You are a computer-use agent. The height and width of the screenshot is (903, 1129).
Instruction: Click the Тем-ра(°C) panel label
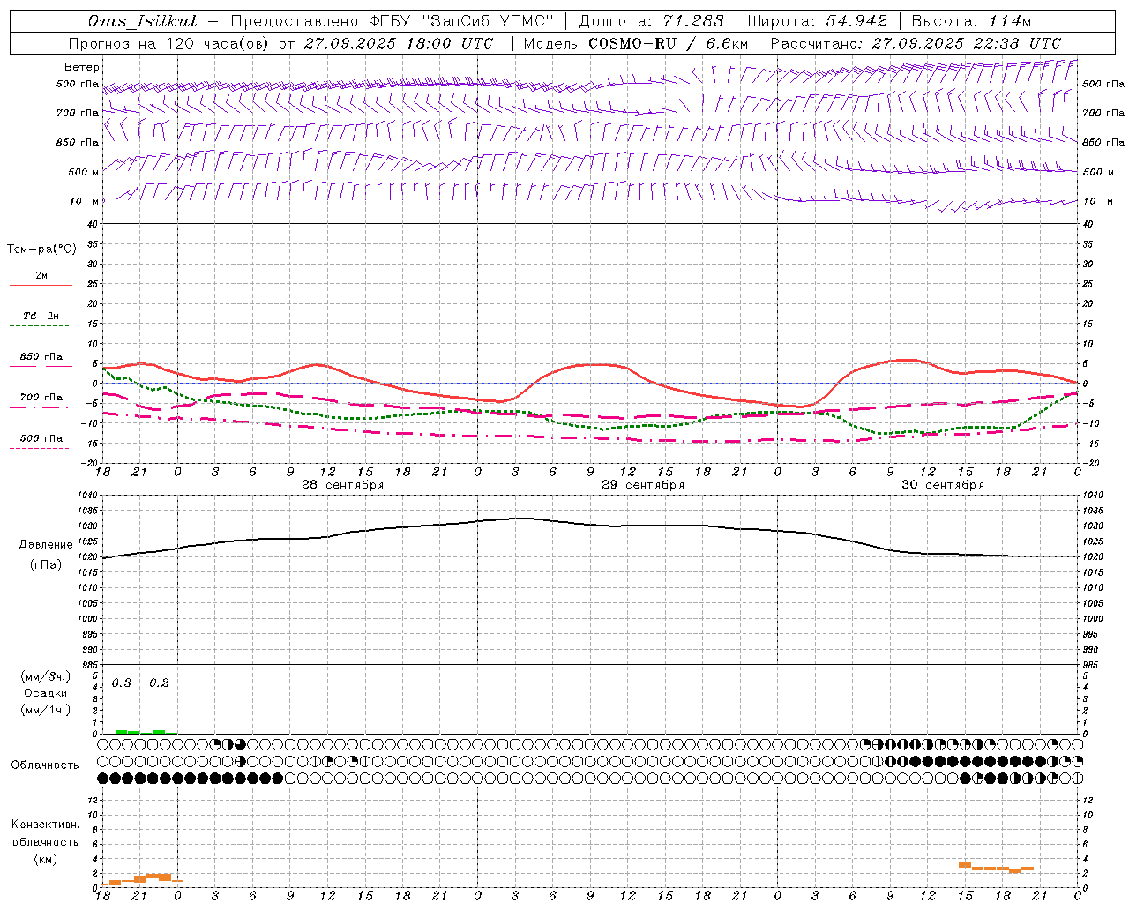point(41,250)
